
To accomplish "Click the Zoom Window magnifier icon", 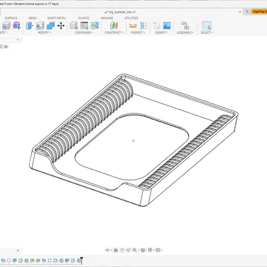I will point(135,250).
